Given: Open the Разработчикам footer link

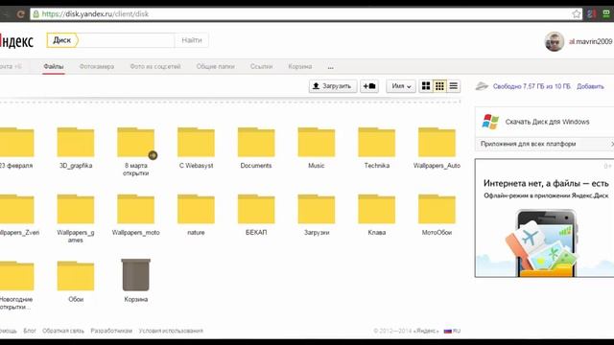Looking at the screenshot, I should [111, 331].
